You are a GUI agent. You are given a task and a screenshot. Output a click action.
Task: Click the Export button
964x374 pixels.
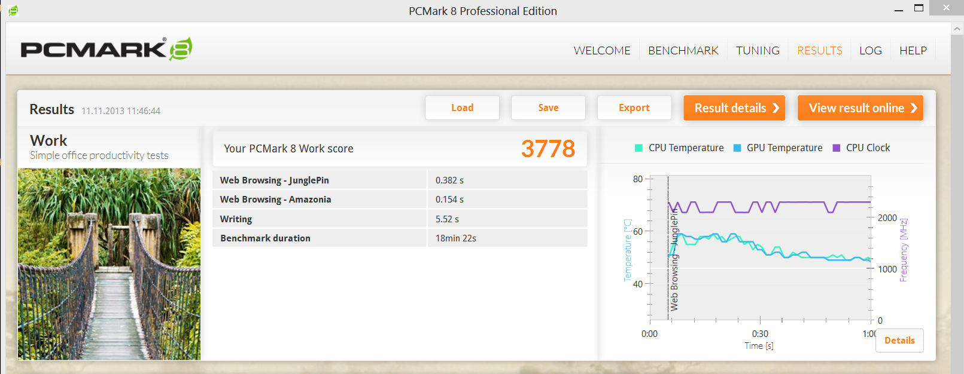tap(634, 108)
